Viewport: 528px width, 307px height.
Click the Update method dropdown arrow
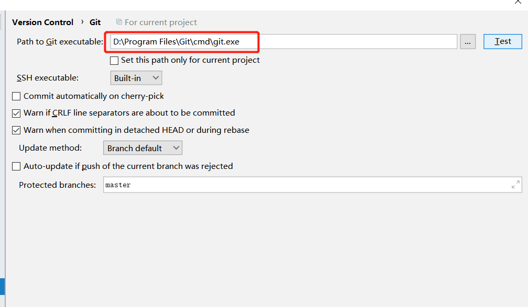(177, 147)
